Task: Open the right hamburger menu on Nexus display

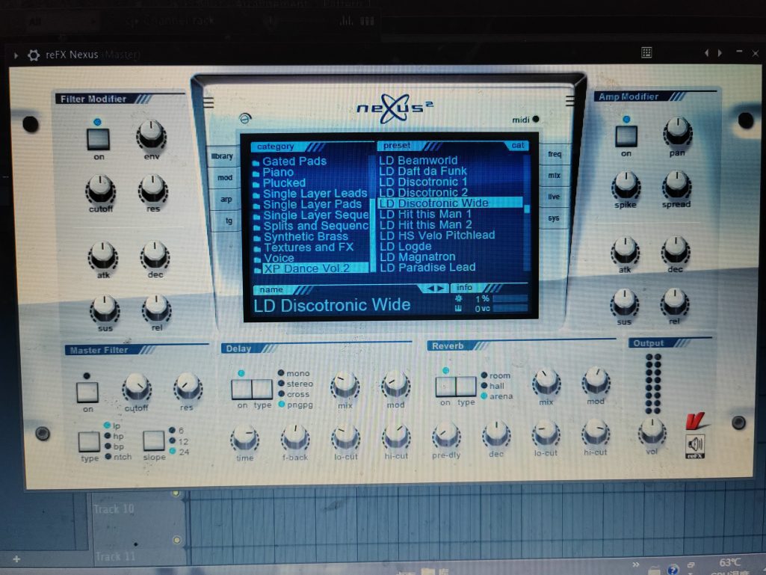Action: [x=569, y=101]
